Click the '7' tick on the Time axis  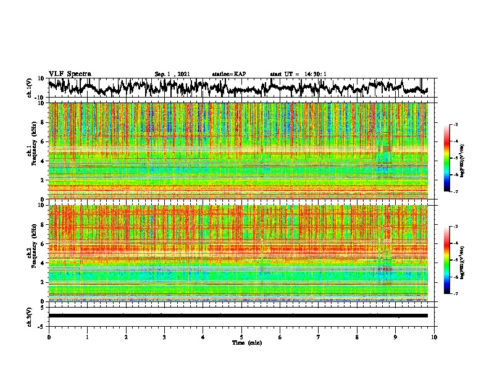tap(319, 337)
